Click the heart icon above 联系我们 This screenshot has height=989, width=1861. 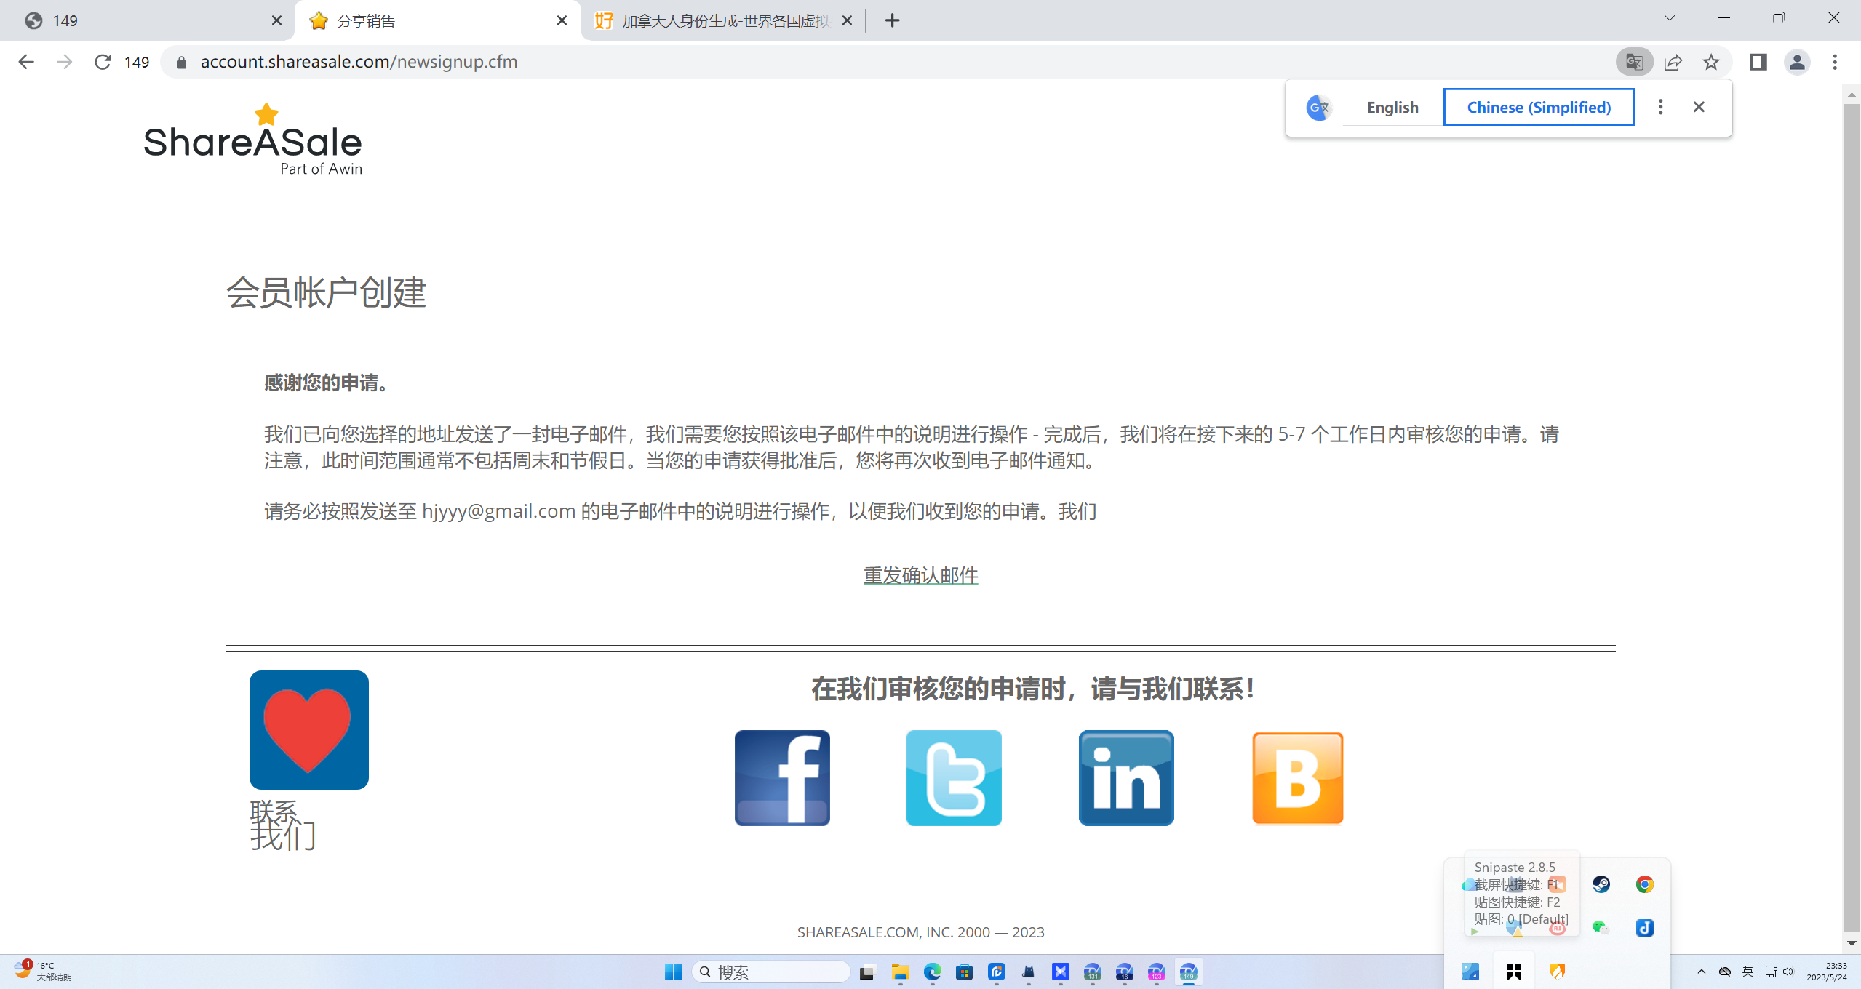coord(308,729)
